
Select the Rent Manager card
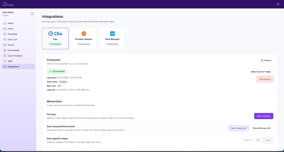(x=112, y=38)
